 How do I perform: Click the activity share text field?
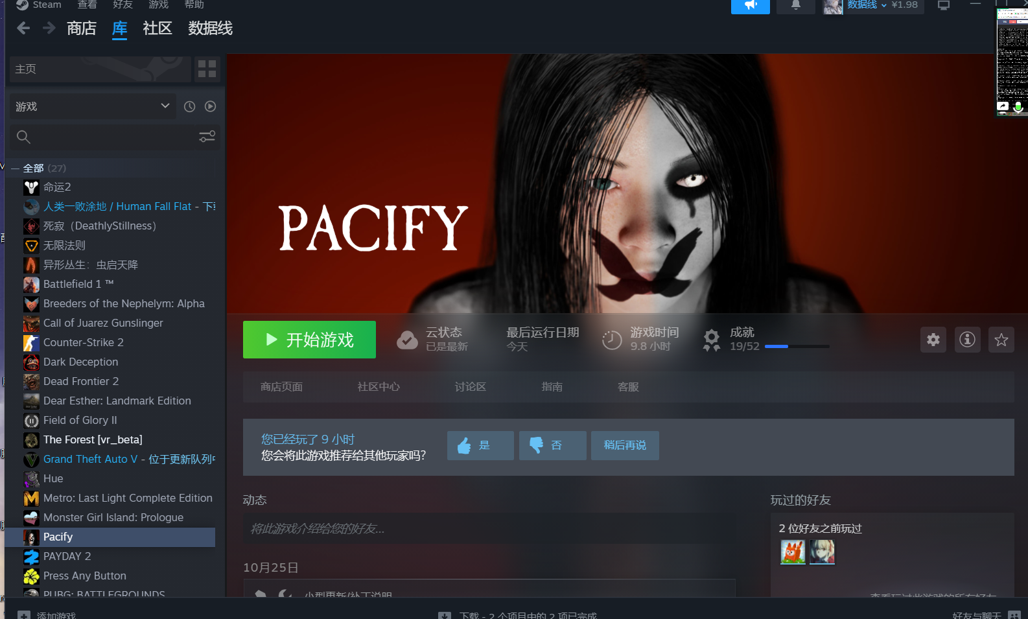click(x=489, y=529)
